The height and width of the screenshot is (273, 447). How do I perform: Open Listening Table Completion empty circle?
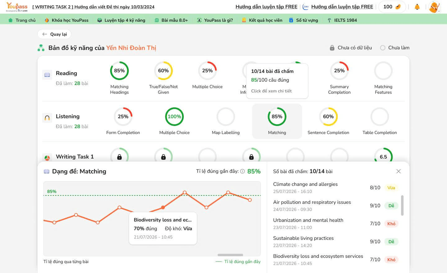click(x=380, y=117)
